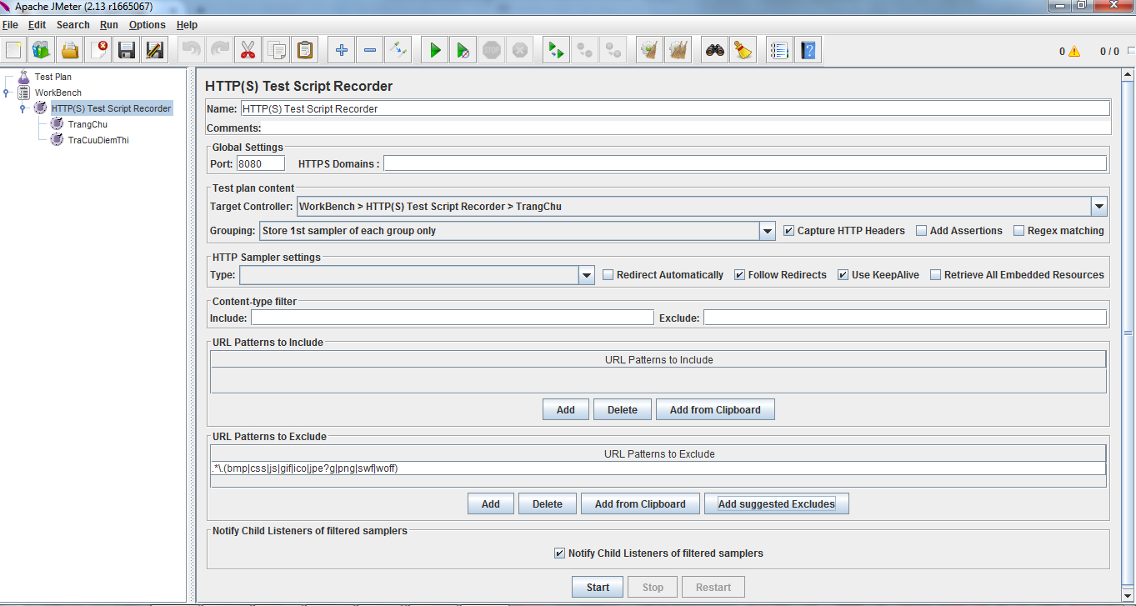1136x606 pixels.
Task: Click Add from Clipboard under Include patterns
Action: (715, 409)
